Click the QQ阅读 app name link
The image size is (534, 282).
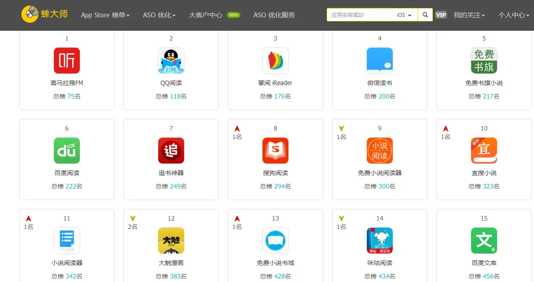click(171, 83)
